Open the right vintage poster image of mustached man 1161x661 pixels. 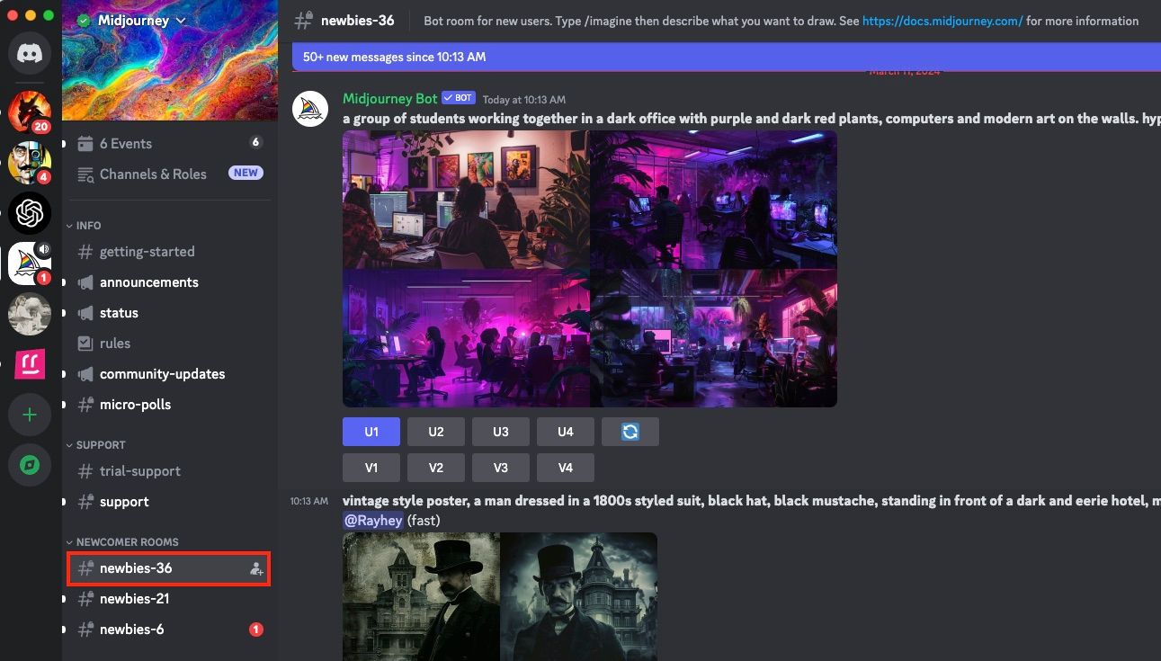click(579, 596)
